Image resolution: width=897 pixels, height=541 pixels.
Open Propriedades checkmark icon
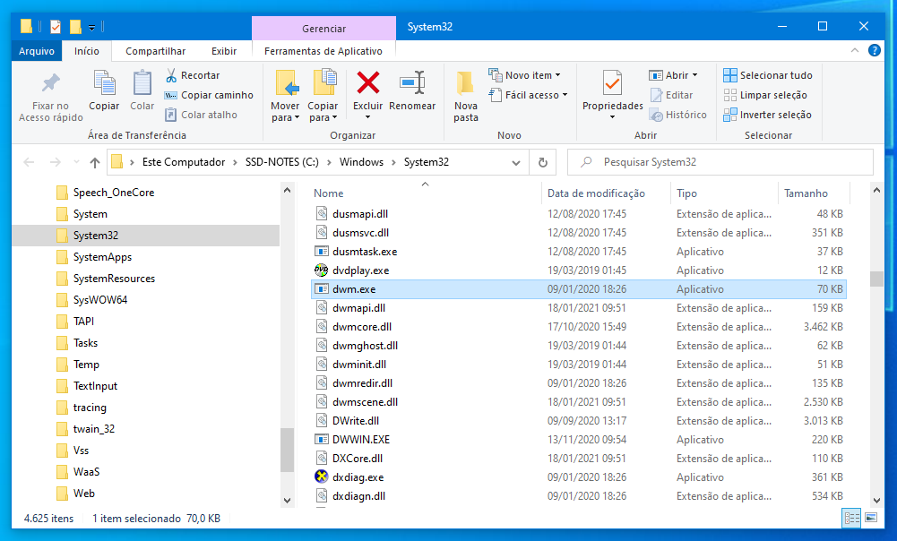(x=612, y=83)
